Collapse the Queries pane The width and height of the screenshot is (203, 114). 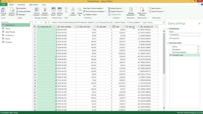(30, 22)
